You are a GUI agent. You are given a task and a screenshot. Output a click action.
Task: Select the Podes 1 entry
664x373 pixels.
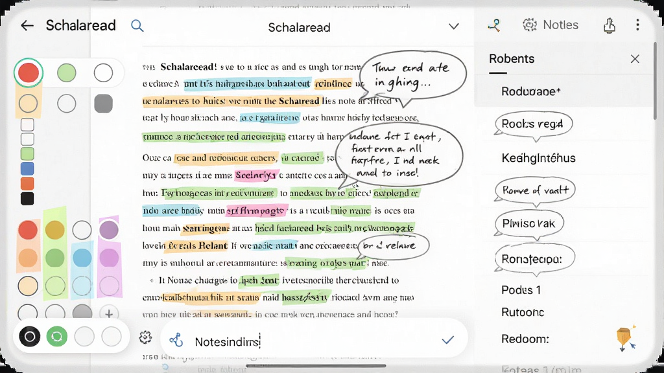[521, 290]
